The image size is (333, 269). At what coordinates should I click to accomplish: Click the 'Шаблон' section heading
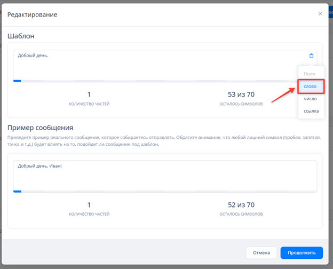click(21, 36)
